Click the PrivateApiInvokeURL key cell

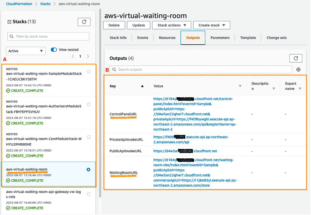point(126,140)
